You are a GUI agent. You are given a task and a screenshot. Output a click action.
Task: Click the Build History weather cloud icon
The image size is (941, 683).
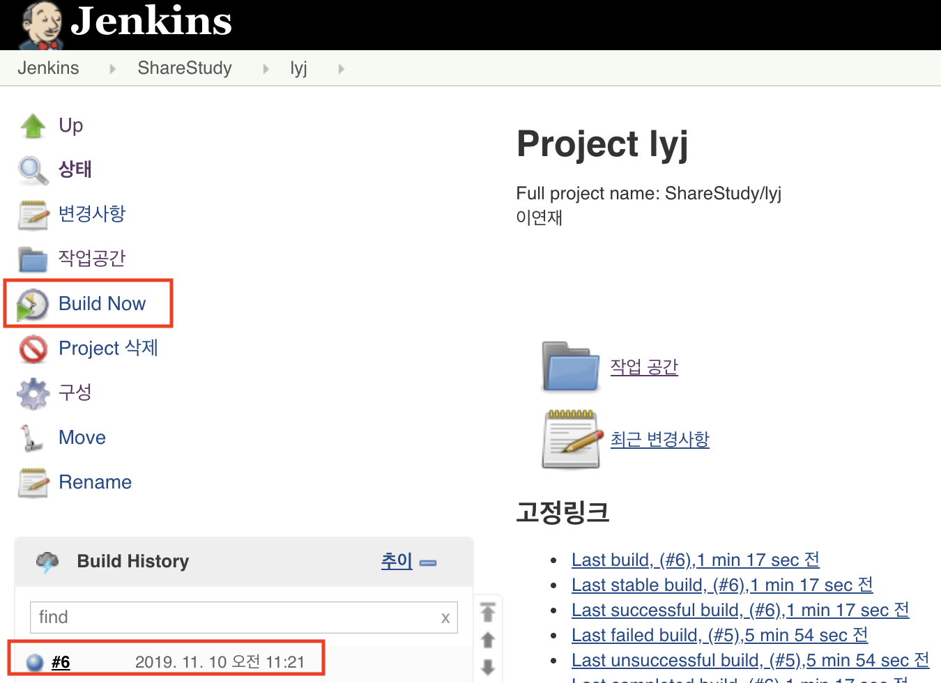coord(47,562)
